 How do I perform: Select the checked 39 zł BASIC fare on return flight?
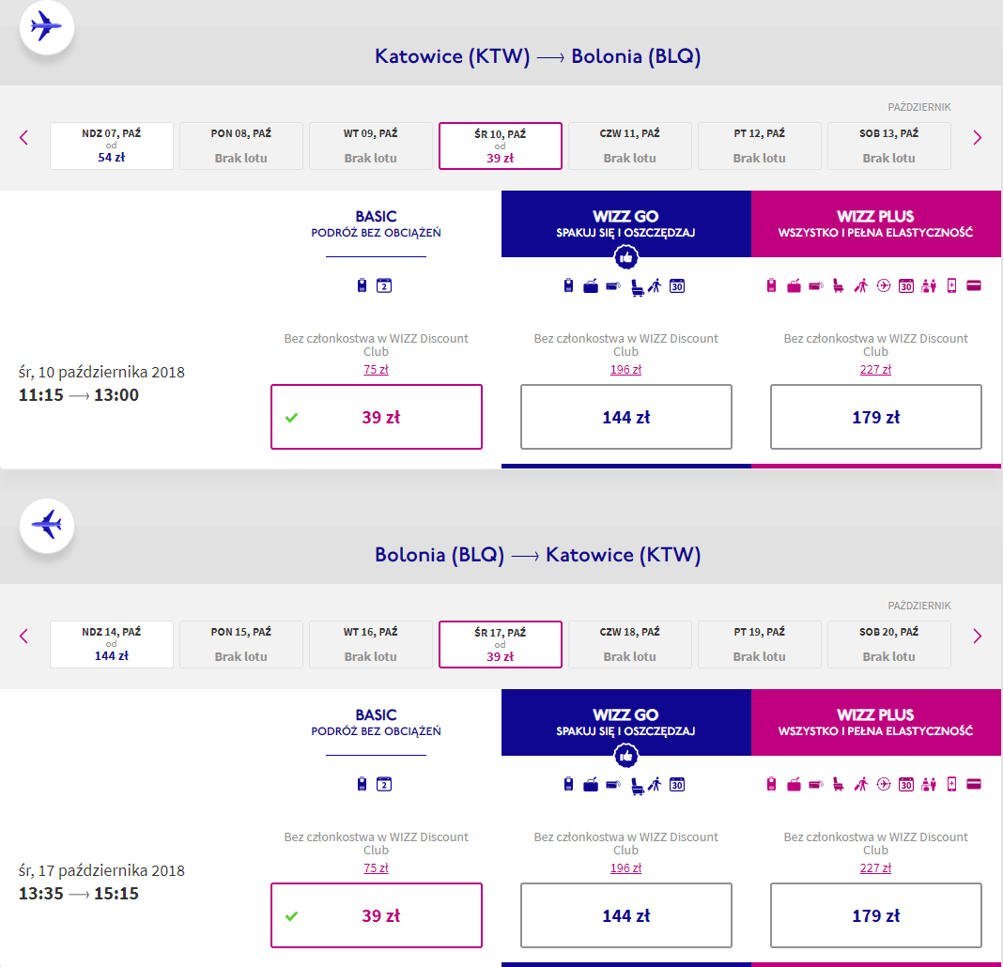376,915
